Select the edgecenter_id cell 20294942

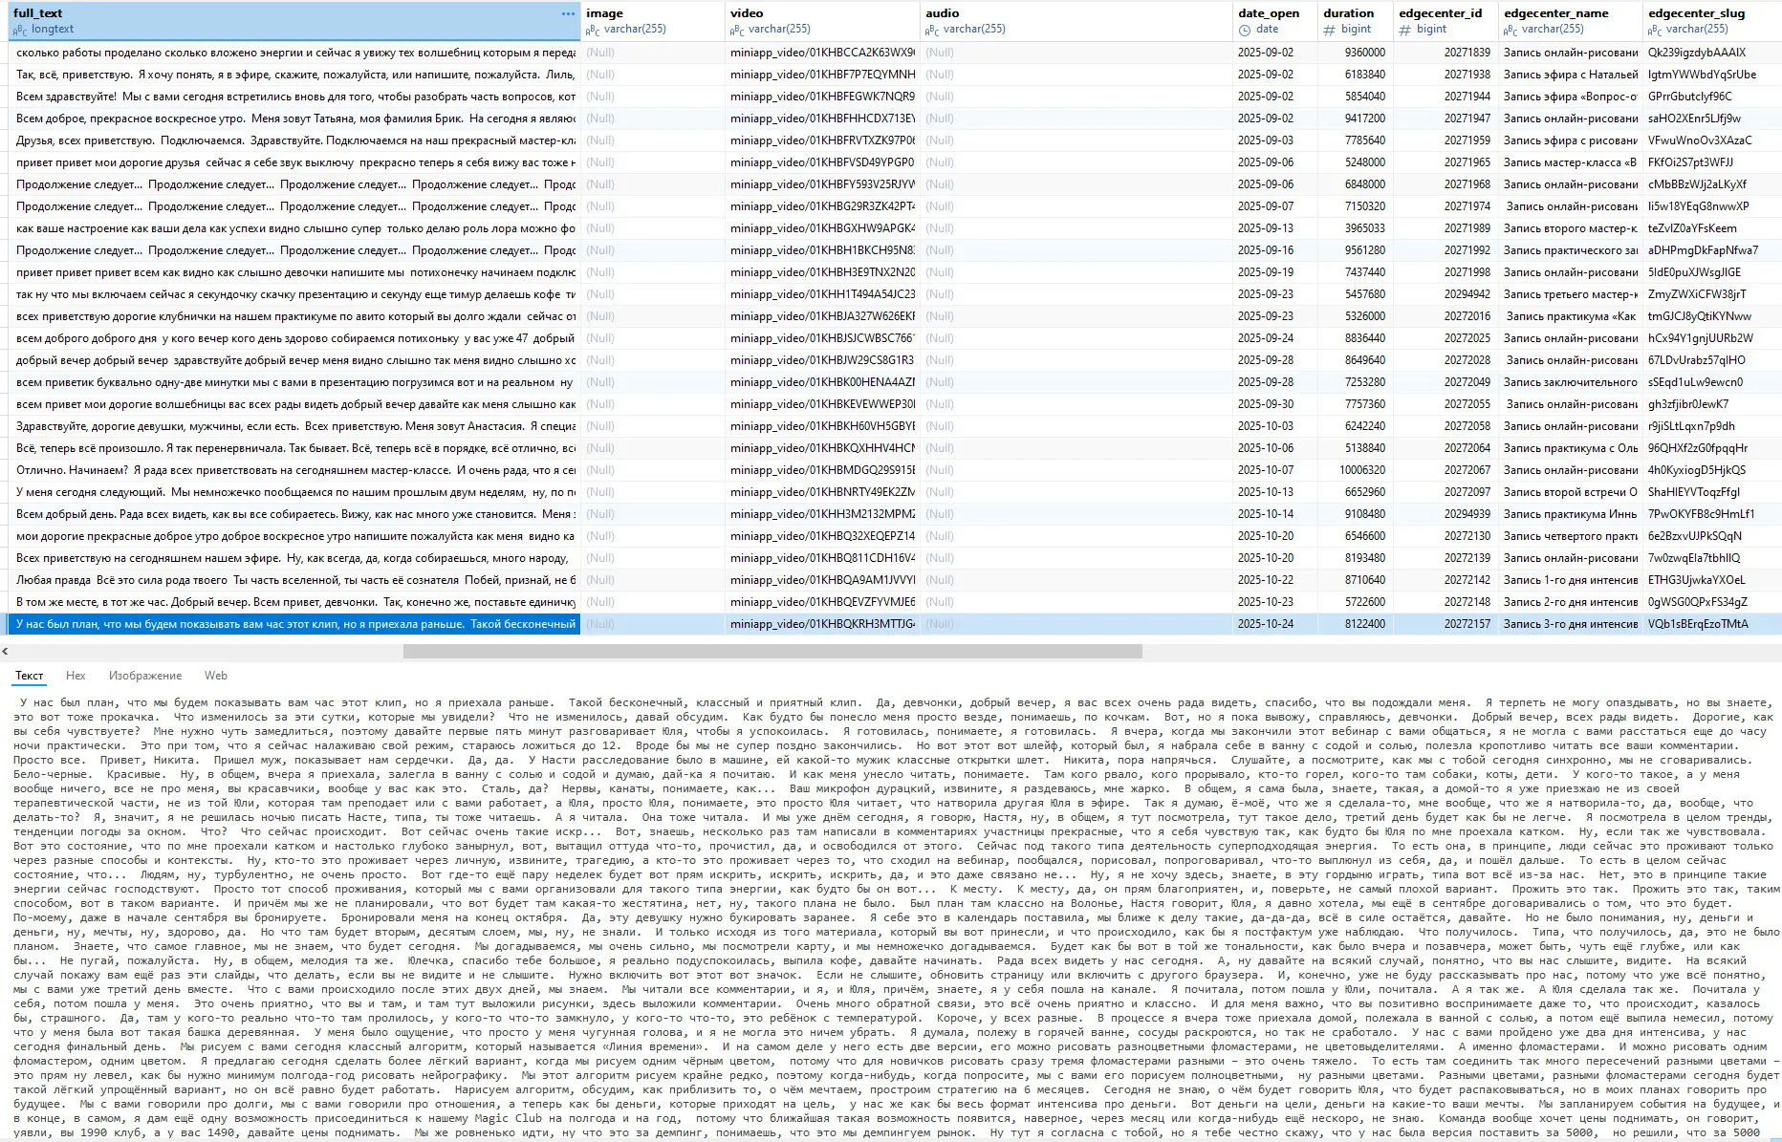pos(1444,294)
